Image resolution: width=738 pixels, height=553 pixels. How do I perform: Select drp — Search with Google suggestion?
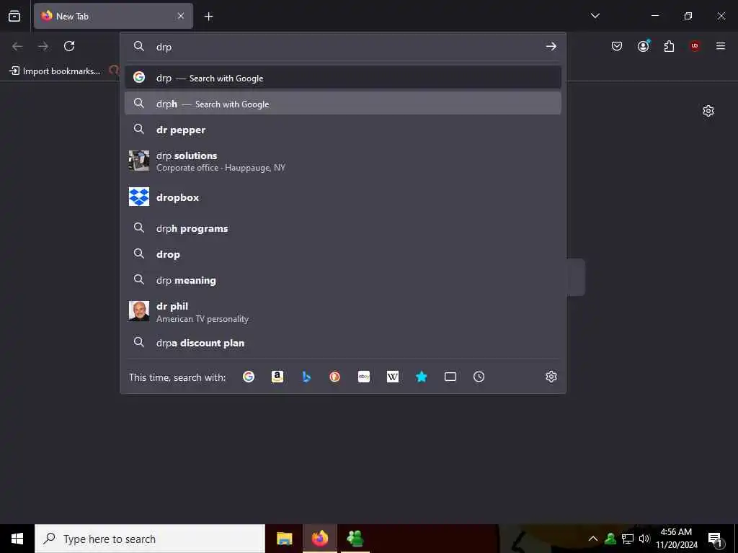pyautogui.click(x=342, y=78)
